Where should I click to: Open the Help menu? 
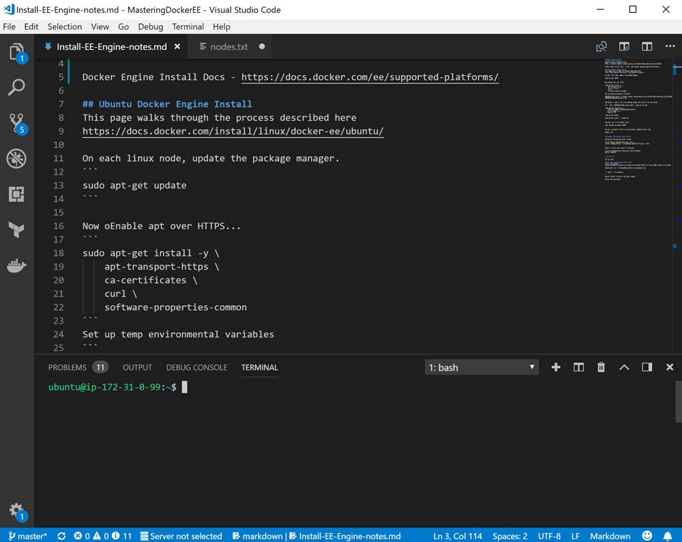coord(222,27)
